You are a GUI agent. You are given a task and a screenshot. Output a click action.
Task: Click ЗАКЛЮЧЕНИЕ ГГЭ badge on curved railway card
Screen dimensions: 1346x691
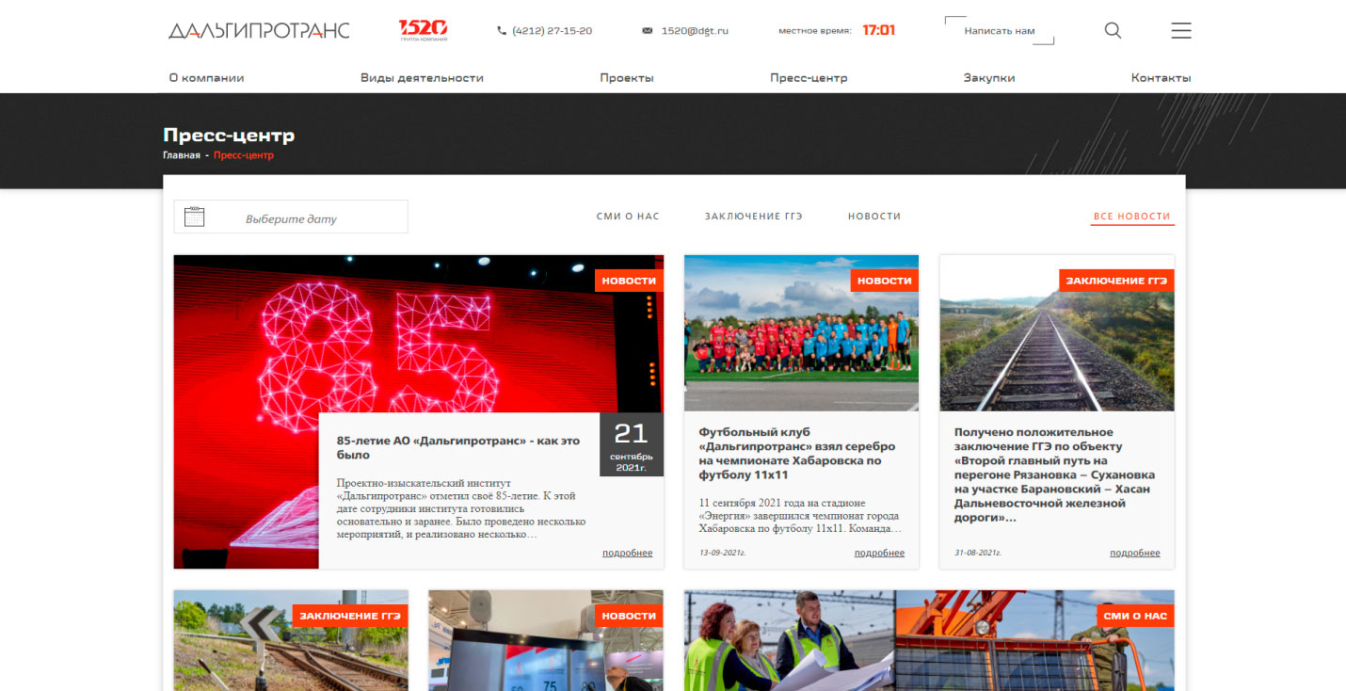pos(350,616)
